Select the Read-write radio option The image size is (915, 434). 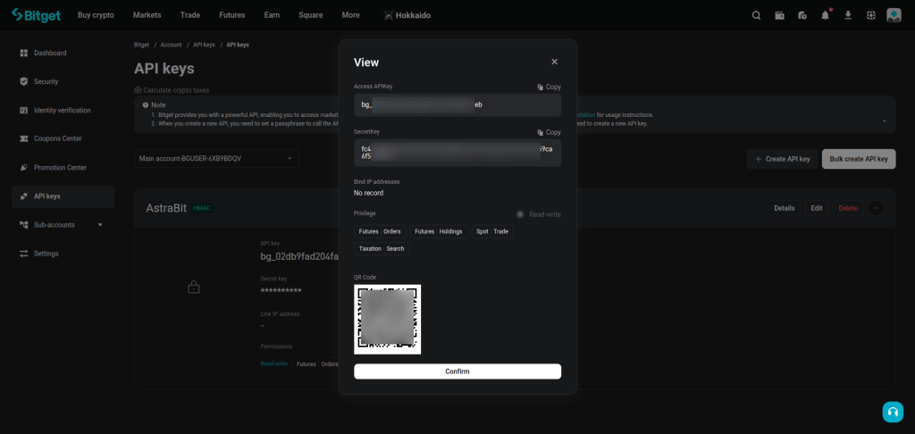coord(521,214)
